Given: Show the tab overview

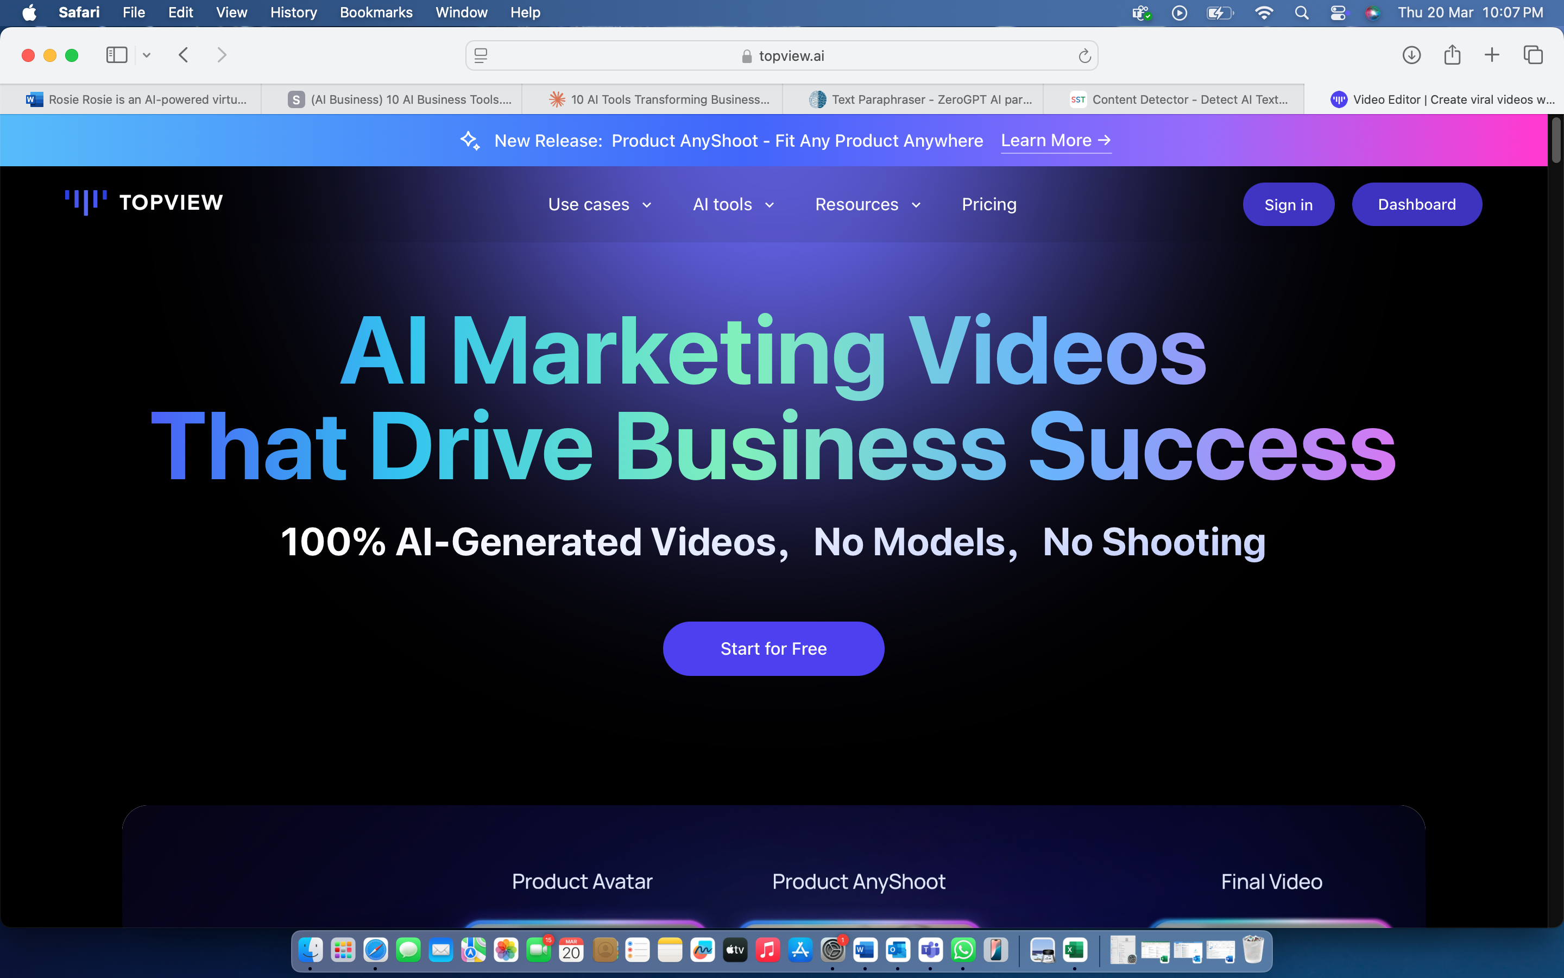Looking at the screenshot, I should coord(1533,55).
